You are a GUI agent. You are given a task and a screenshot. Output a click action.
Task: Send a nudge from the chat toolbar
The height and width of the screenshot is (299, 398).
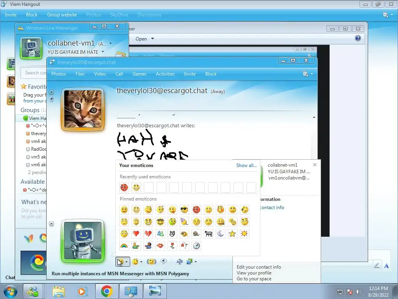point(152,261)
